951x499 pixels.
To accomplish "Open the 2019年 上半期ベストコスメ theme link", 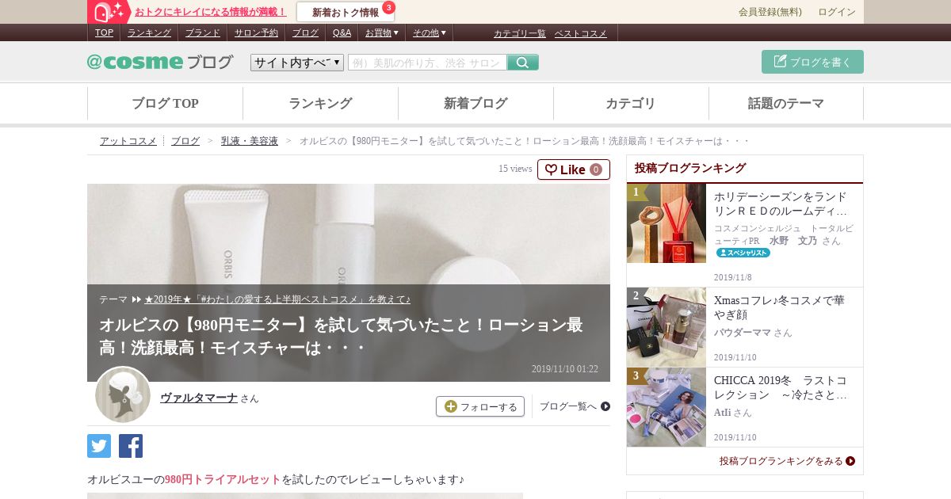I will coord(277,299).
